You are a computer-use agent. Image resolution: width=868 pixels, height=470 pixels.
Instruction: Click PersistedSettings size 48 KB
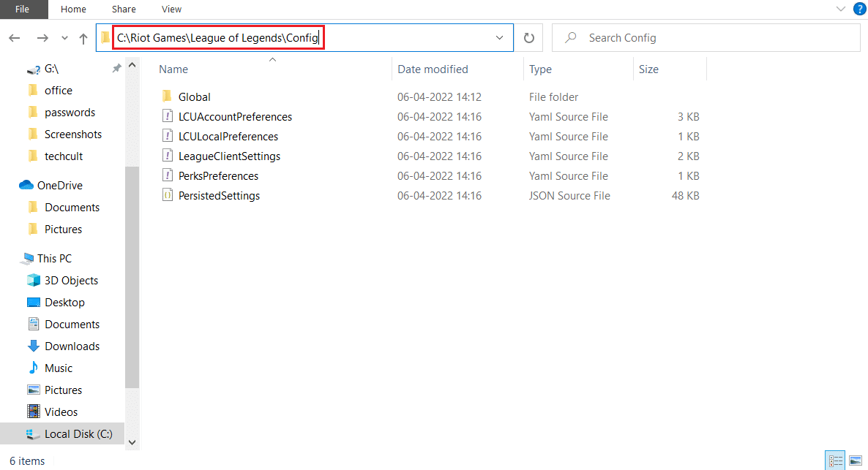point(685,196)
